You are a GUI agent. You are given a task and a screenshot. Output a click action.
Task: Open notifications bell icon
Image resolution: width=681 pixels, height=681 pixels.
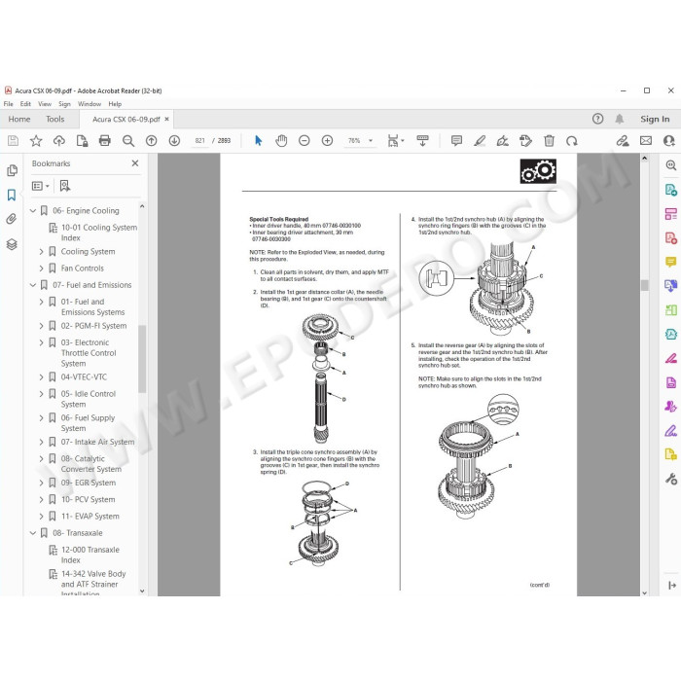(x=620, y=119)
